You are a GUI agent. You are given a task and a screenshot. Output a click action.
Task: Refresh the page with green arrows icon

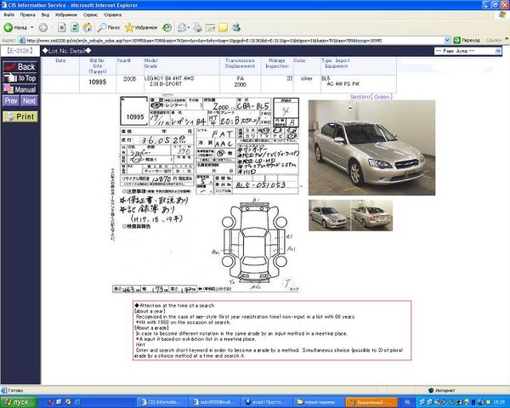click(x=75, y=28)
